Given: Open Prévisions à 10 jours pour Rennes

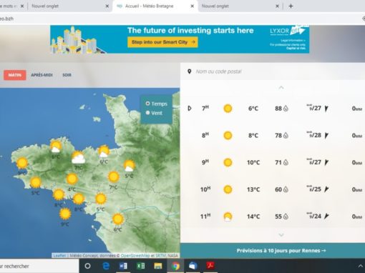Looking at the screenshot, I should click(281, 251).
